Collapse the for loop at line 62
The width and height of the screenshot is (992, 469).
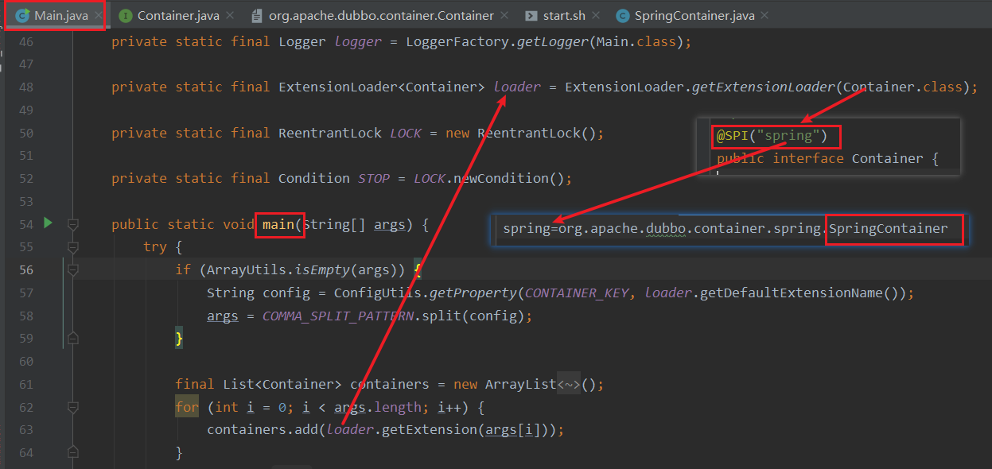click(x=73, y=407)
